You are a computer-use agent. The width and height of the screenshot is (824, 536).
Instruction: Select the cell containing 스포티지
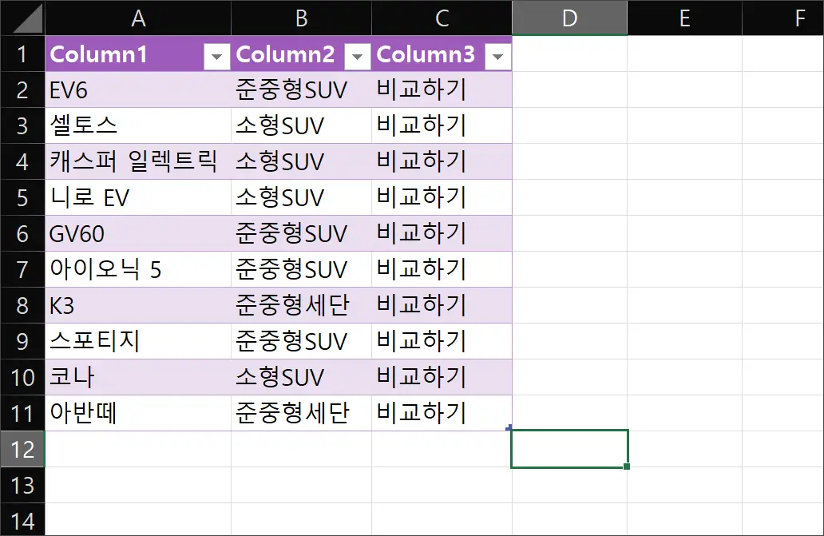(138, 341)
